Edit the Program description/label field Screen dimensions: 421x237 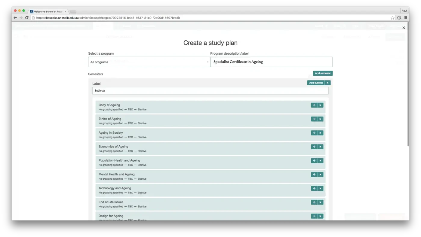point(271,62)
